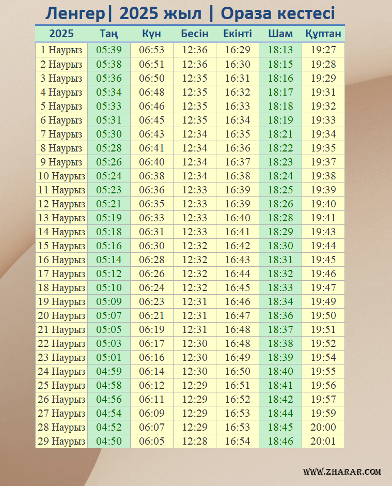The height and width of the screenshot is (486, 392).
Task: Select the 1 Наурыз date cell
Action: 61,50
